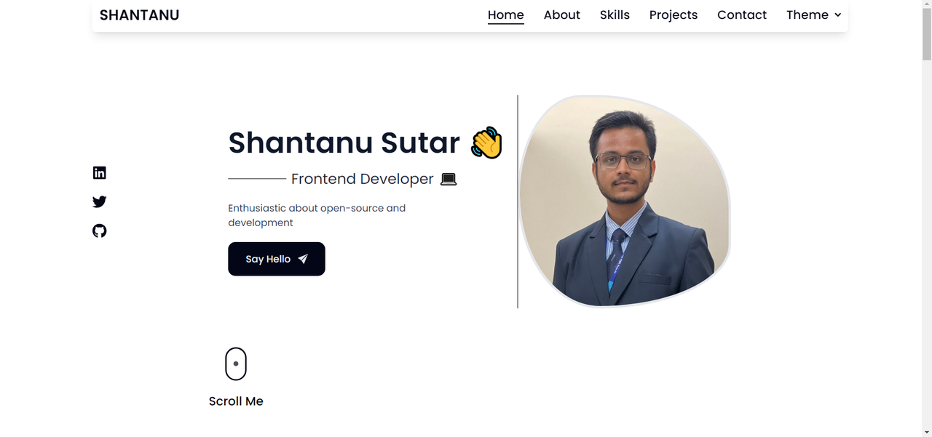Screen dimensions: 932x437
Task: Click the waving hand emoji
Action: [x=486, y=143]
